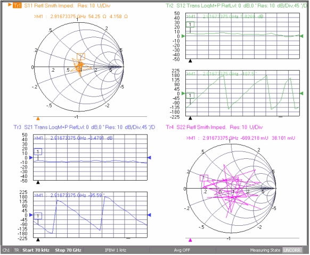Viewport: 310px width, 255px height.
Task: Click the Tr2 phase marker readout -107.5°
Action: pos(222,74)
